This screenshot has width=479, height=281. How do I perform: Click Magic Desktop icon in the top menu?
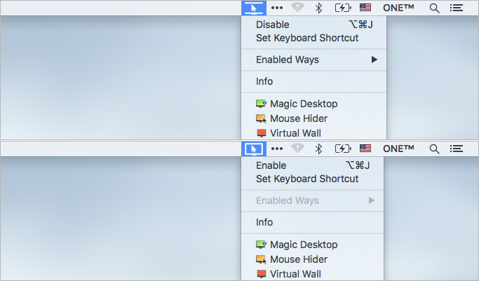[x=261, y=104]
